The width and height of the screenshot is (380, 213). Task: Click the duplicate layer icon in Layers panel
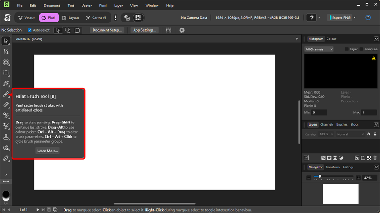(357, 158)
